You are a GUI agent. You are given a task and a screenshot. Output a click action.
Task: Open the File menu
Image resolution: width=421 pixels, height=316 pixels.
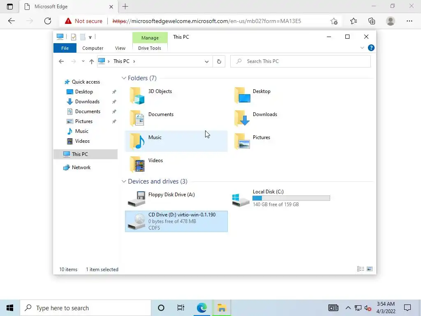click(65, 48)
